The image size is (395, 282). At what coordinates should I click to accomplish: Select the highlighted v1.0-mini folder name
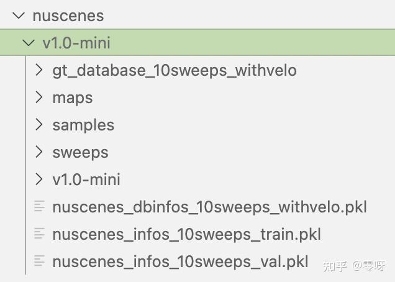[76, 43]
